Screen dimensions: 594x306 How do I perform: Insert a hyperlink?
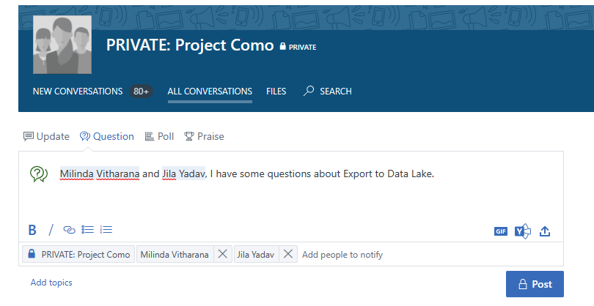coord(70,230)
